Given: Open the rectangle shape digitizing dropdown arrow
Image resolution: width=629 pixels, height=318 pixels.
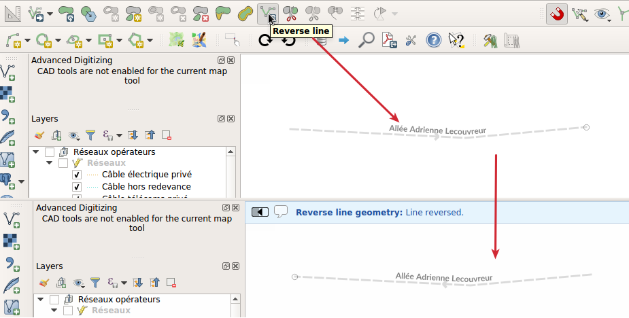Looking at the screenshot, I should 118,41.
